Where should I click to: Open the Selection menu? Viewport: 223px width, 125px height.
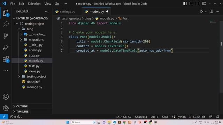[x=34, y=4]
